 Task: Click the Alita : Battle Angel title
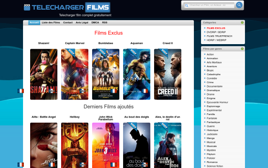click(x=44, y=117)
